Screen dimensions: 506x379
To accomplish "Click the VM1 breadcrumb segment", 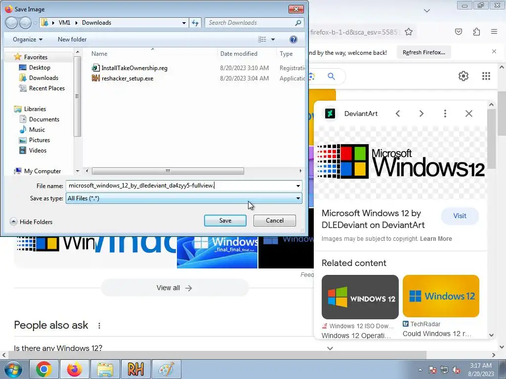I will pyautogui.click(x=65, y=23).
